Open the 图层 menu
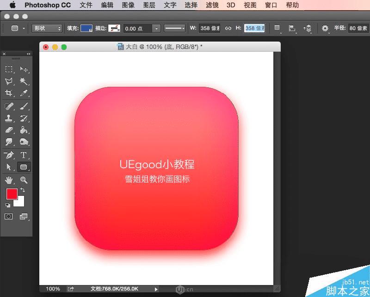The image size is (370, 297). pos(149,5)
